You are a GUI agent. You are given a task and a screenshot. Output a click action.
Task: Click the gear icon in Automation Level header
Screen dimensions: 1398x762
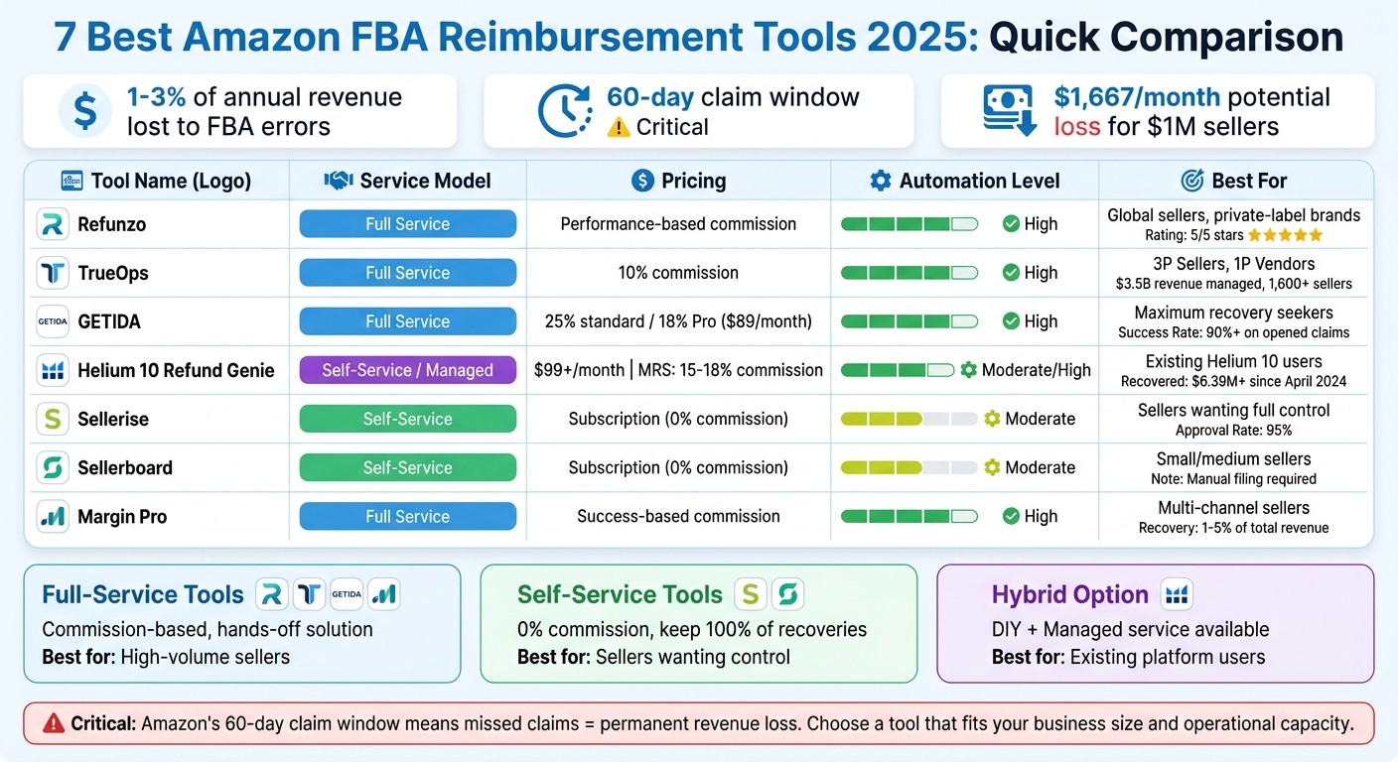(880, 181)
